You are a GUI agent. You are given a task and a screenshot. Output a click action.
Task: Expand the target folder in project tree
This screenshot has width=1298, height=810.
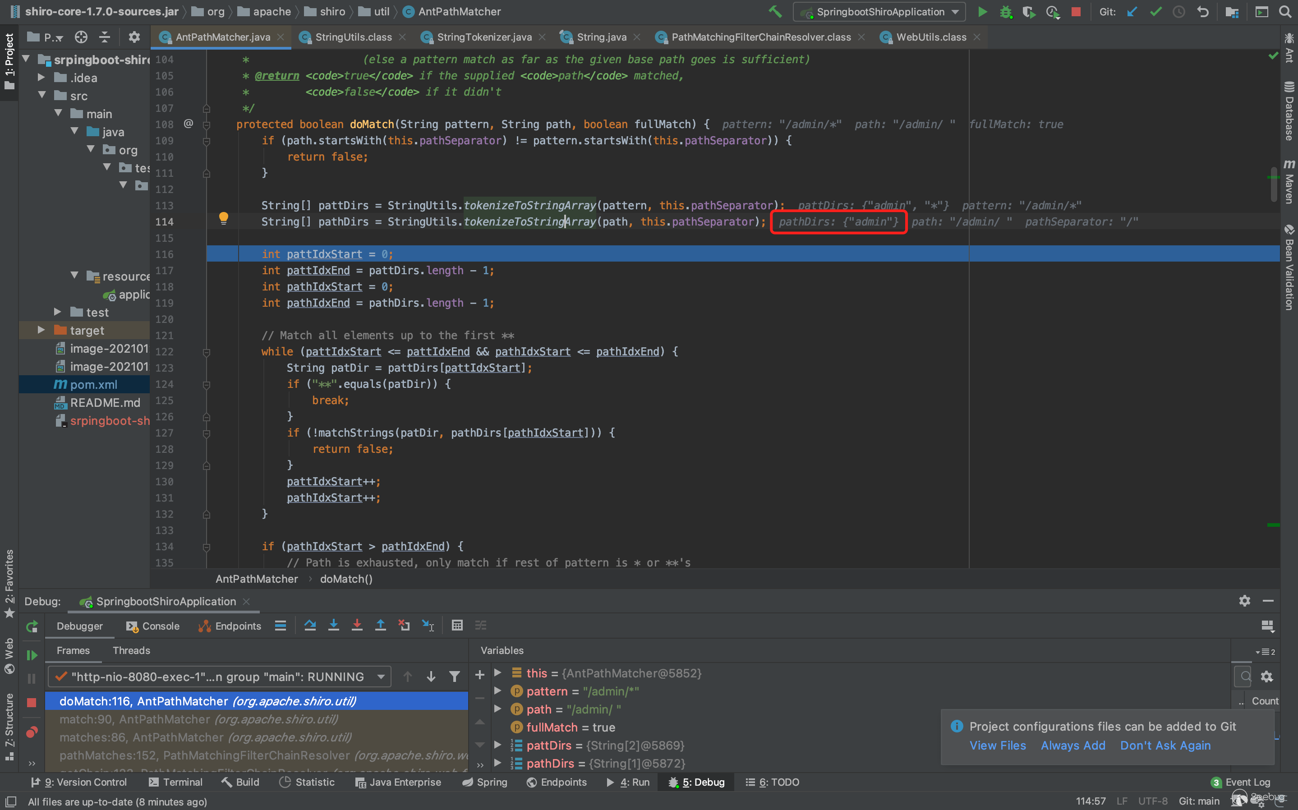pyautogui.click(x=41, y=330)
